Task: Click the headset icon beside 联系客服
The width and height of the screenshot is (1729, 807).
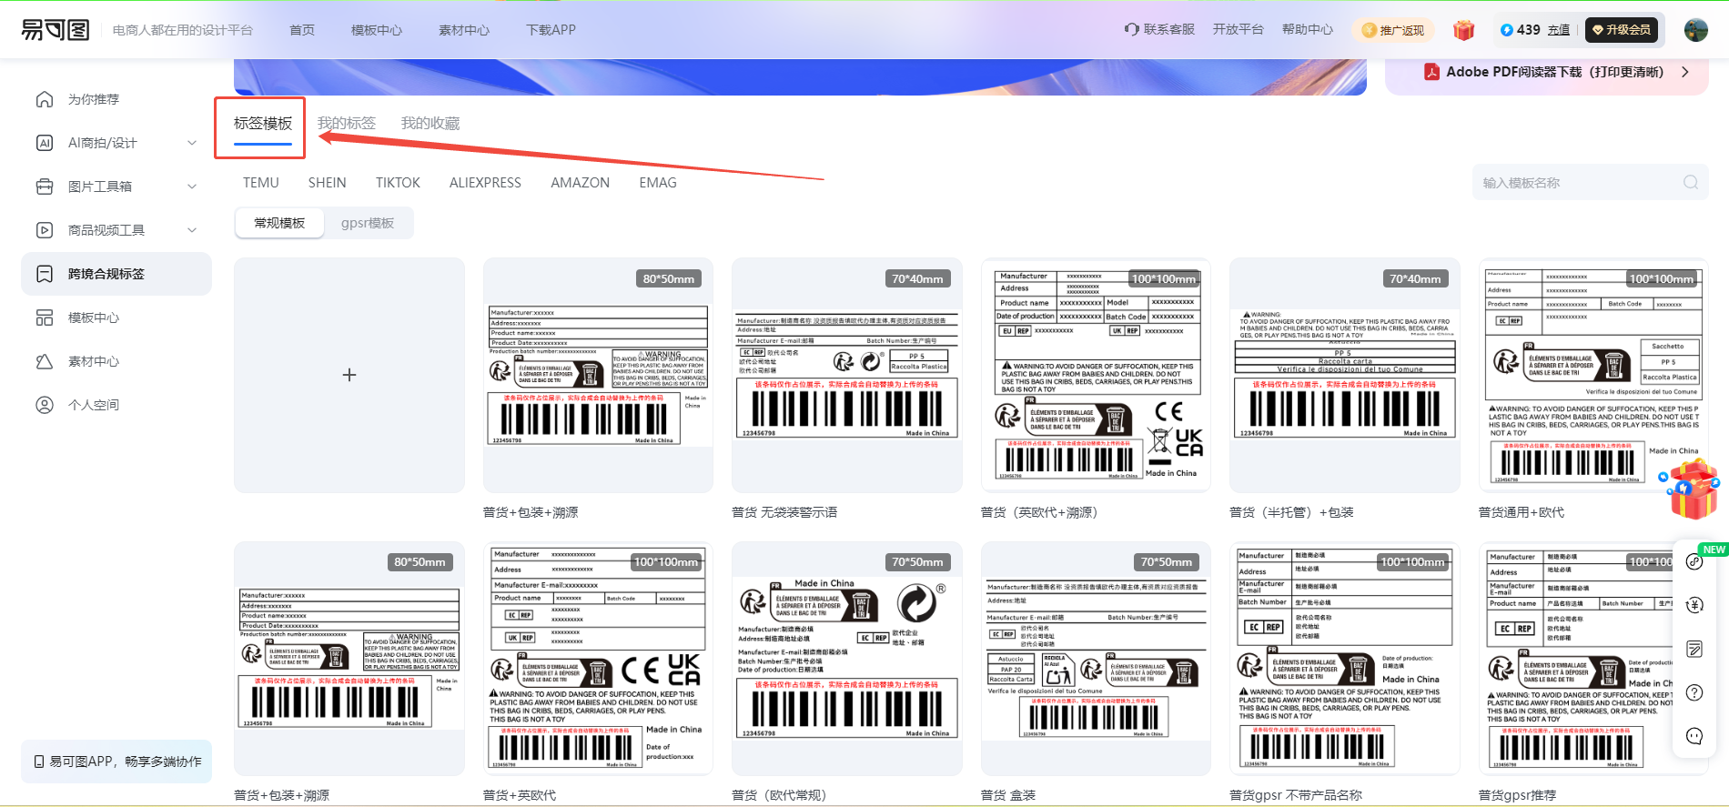Action: point(1132,29)
